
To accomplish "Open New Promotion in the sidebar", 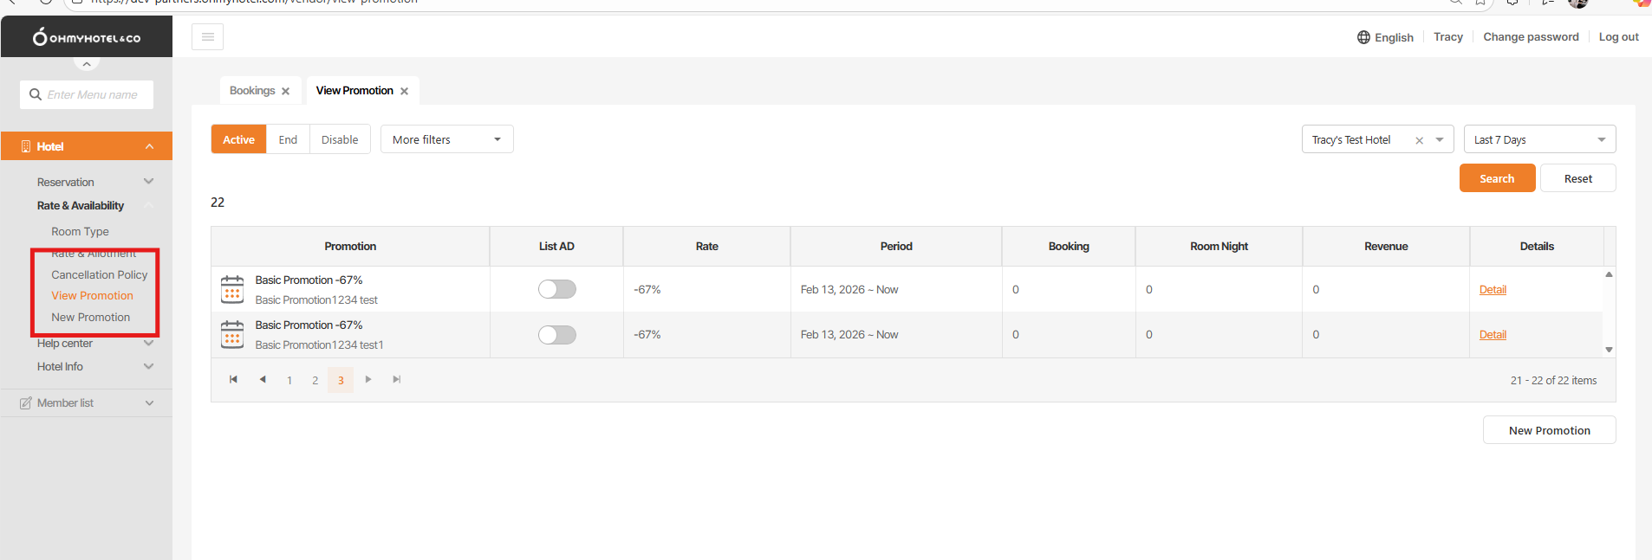I will 90,318.
